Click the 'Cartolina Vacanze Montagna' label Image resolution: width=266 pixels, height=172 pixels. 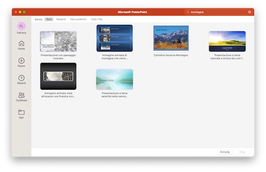click(171, 55)
